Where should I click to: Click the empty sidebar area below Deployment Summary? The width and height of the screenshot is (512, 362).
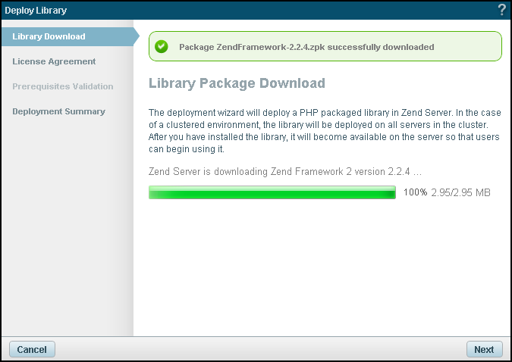click(x=67, y=227)
